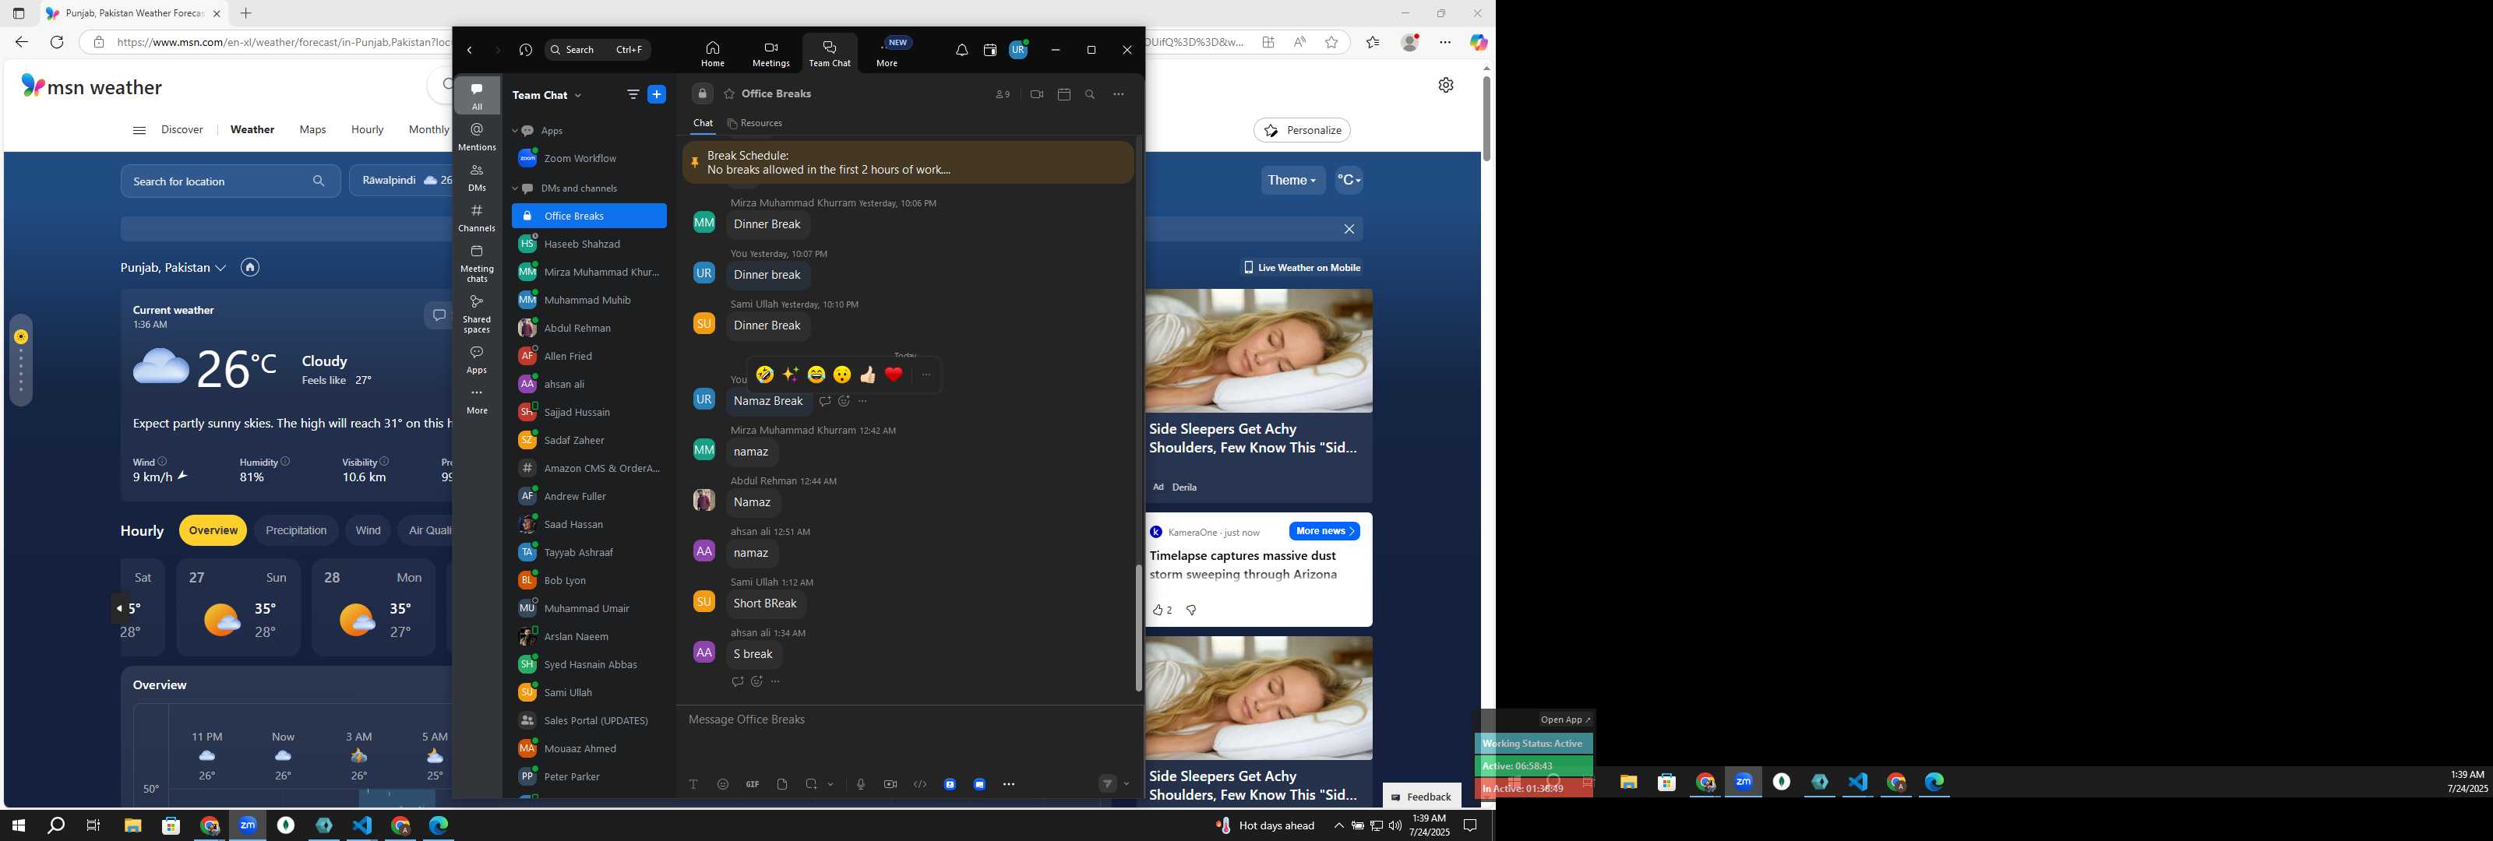Image resolution: width=2493 pixels, height=841 pixels.
Task: Collapse the Apps group in chat list
Action: point(515,131)
